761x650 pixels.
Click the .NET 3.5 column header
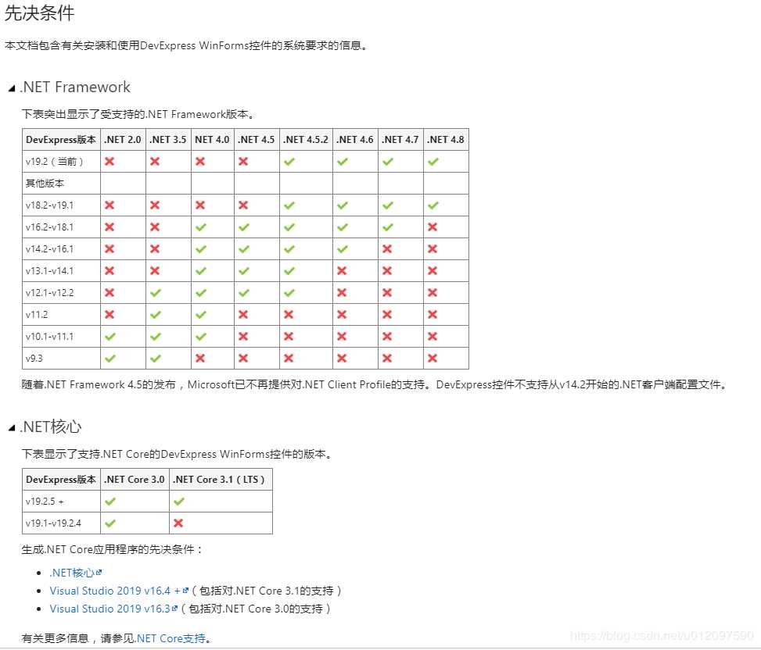[x=167, y=140]
